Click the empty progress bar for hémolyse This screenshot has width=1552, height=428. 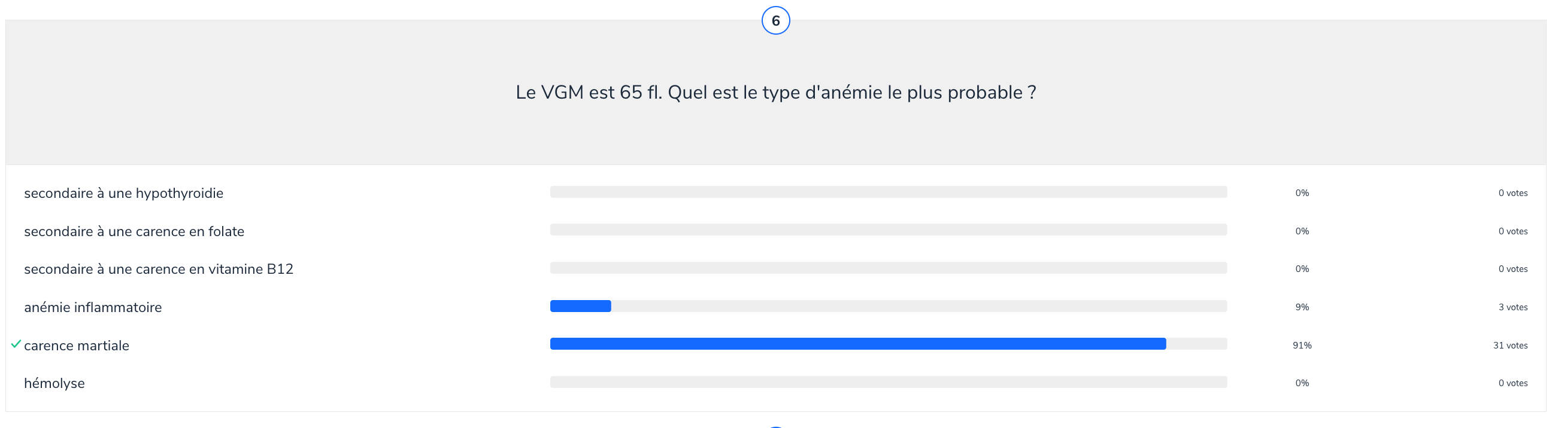coord(888,383)
